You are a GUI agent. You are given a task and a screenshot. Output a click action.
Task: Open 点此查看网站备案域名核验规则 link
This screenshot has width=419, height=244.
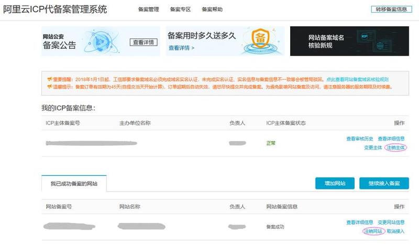tap(358, 80)
